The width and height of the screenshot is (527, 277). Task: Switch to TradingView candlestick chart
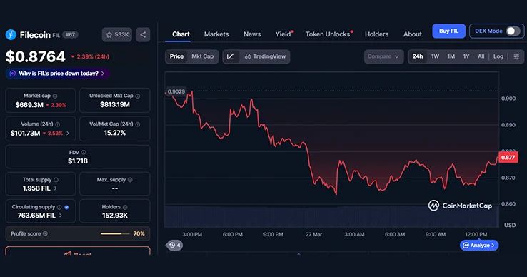point(265,56)
